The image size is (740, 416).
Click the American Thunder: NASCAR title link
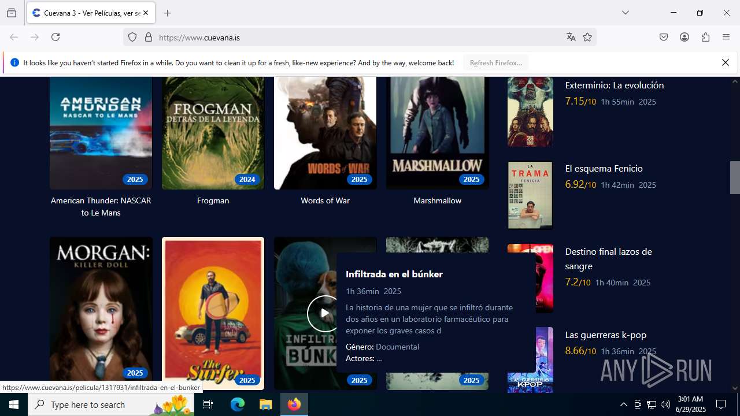[101, 207]
